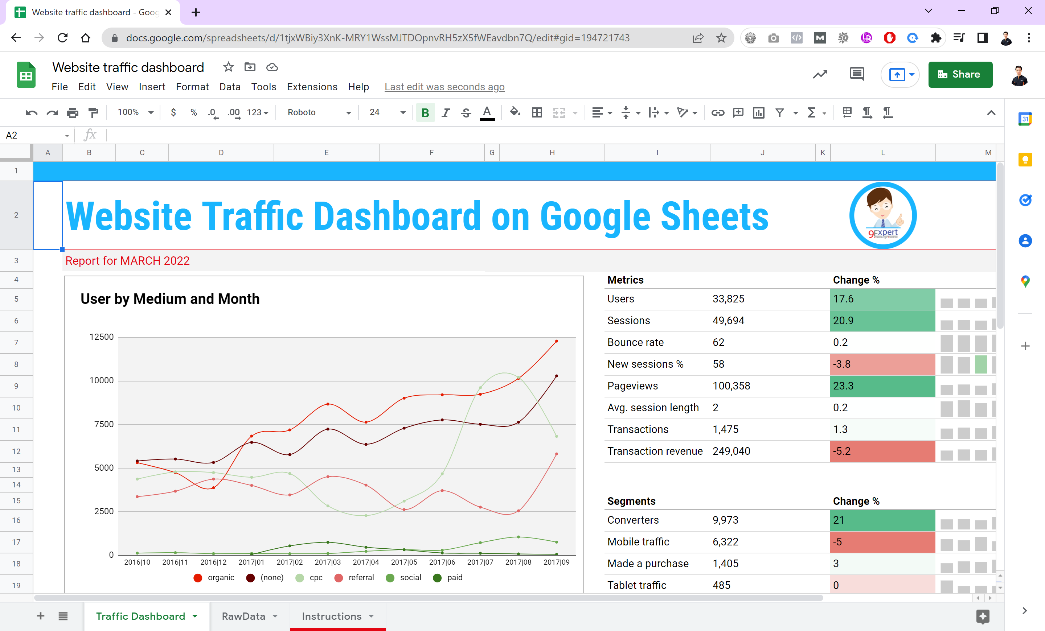
Task: Select the Paint format tool
Action: pos(93,112)
